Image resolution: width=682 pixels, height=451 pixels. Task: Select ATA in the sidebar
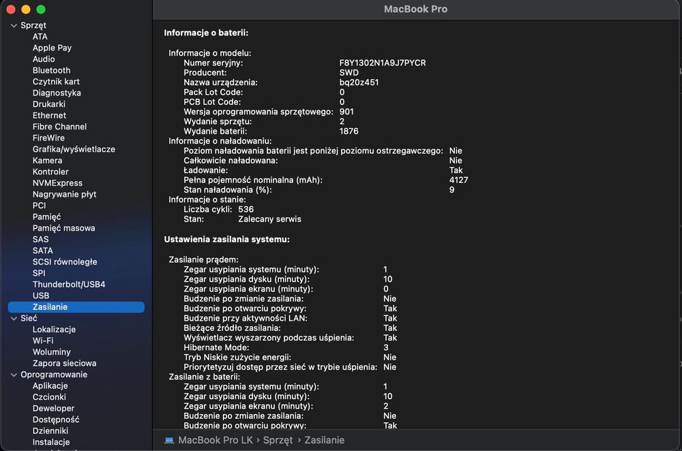40,37
